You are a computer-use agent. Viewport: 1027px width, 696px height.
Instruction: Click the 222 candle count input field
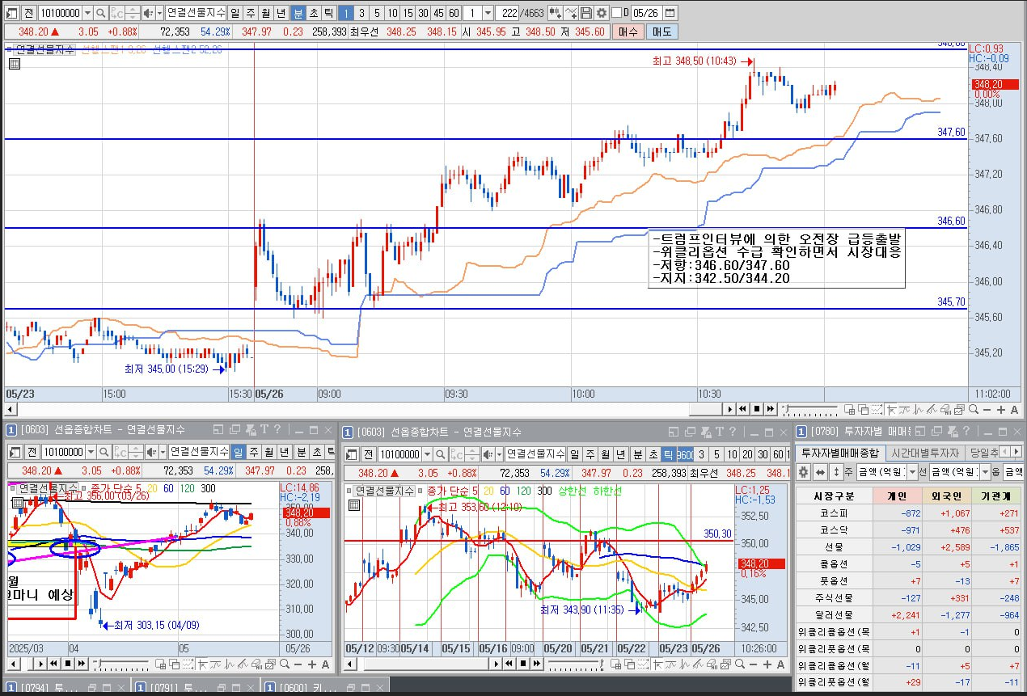click(x=508, y=13)
